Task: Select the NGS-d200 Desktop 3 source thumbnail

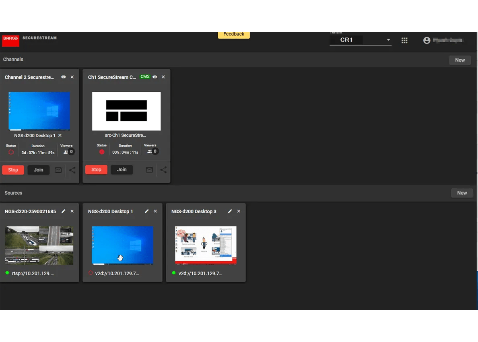Action: pos(206,245)
